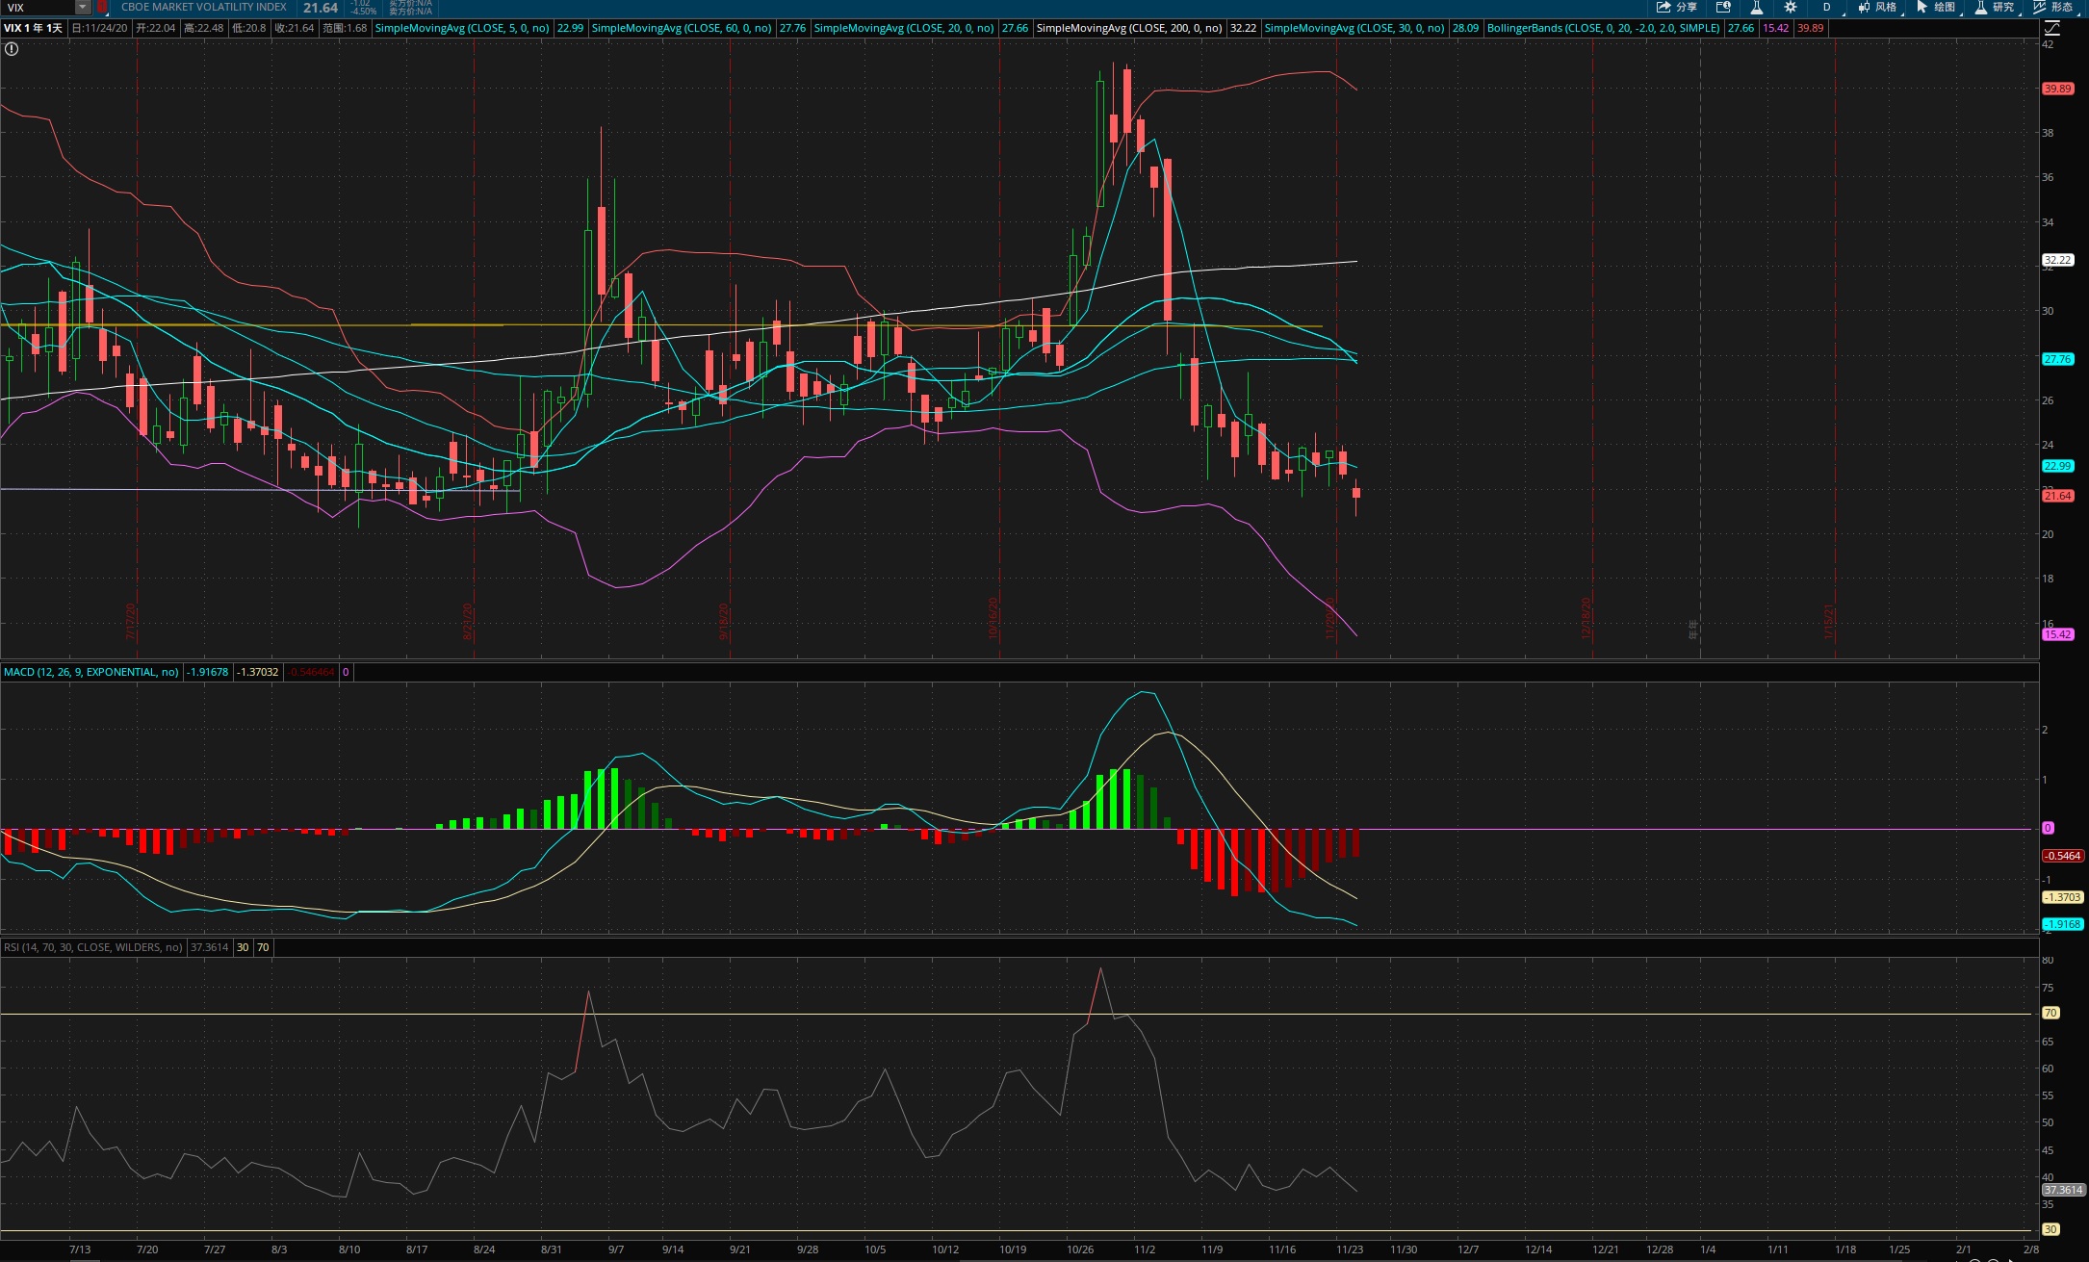Image resolution: width=2089 pixels, height=1262 pixels.
Task: Open the Style (风格) menu
Action: coord(1878,8)
